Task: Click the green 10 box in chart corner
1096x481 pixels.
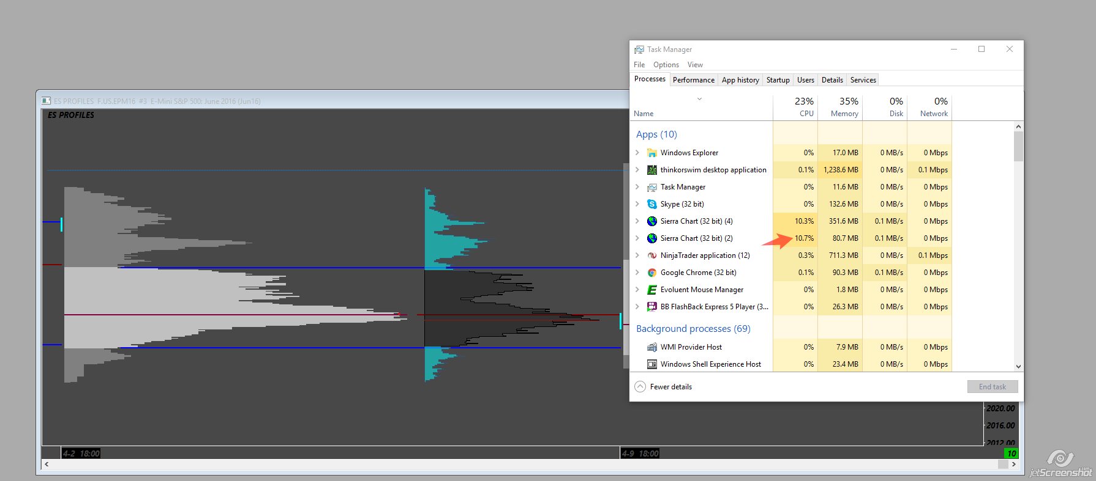Action: pyautogui.click(x=1012, y=453)
